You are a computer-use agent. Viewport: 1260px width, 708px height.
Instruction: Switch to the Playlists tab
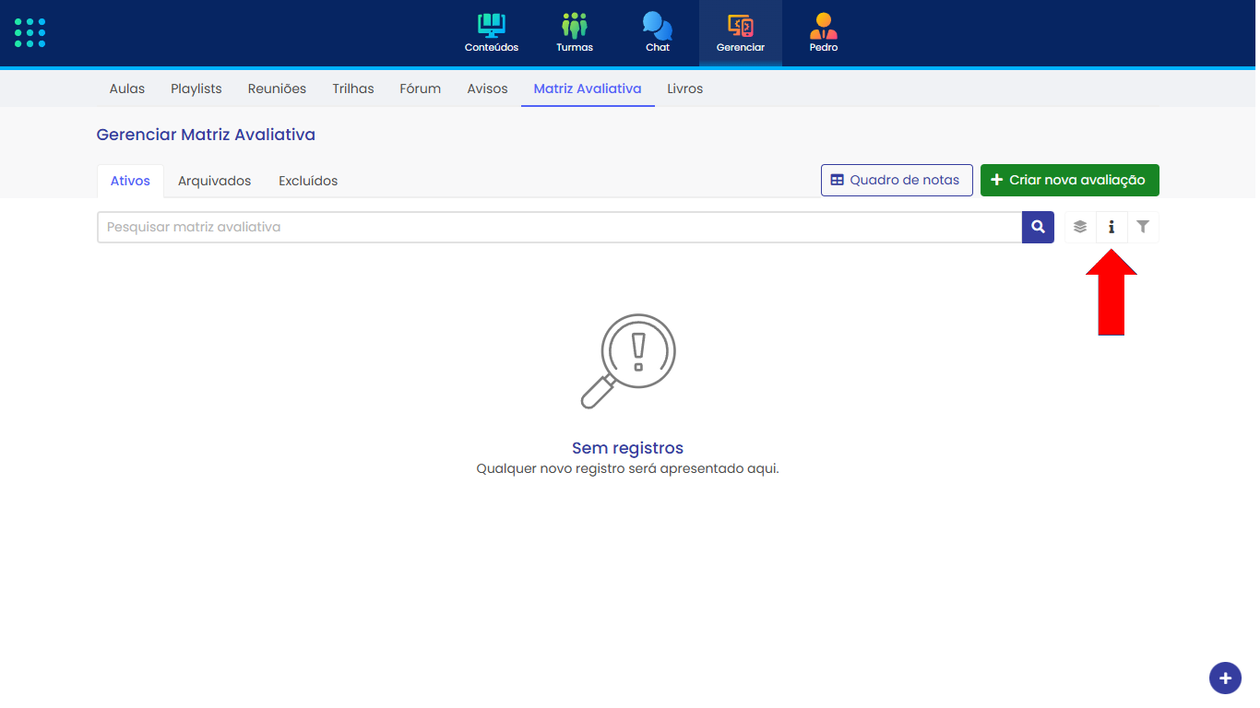click(x=196, y=88)
